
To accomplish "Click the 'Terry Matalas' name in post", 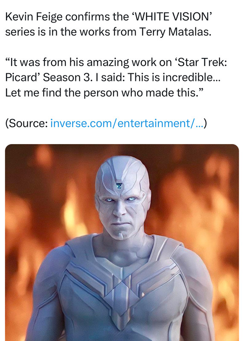I will (x=175, y=32).
